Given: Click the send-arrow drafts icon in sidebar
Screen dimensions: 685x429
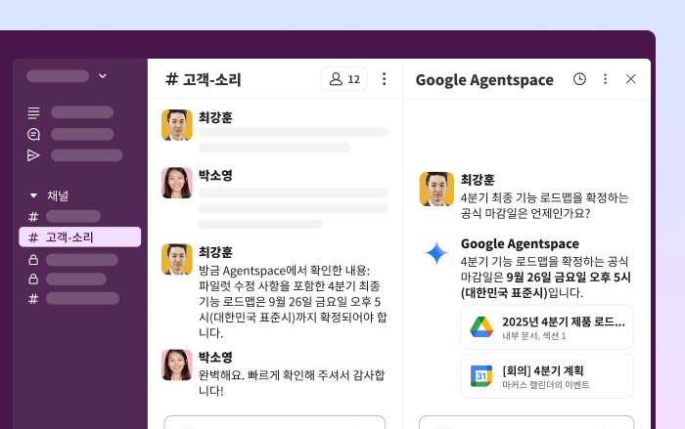Looking at the screenshot, I should (x=34, y=155).
